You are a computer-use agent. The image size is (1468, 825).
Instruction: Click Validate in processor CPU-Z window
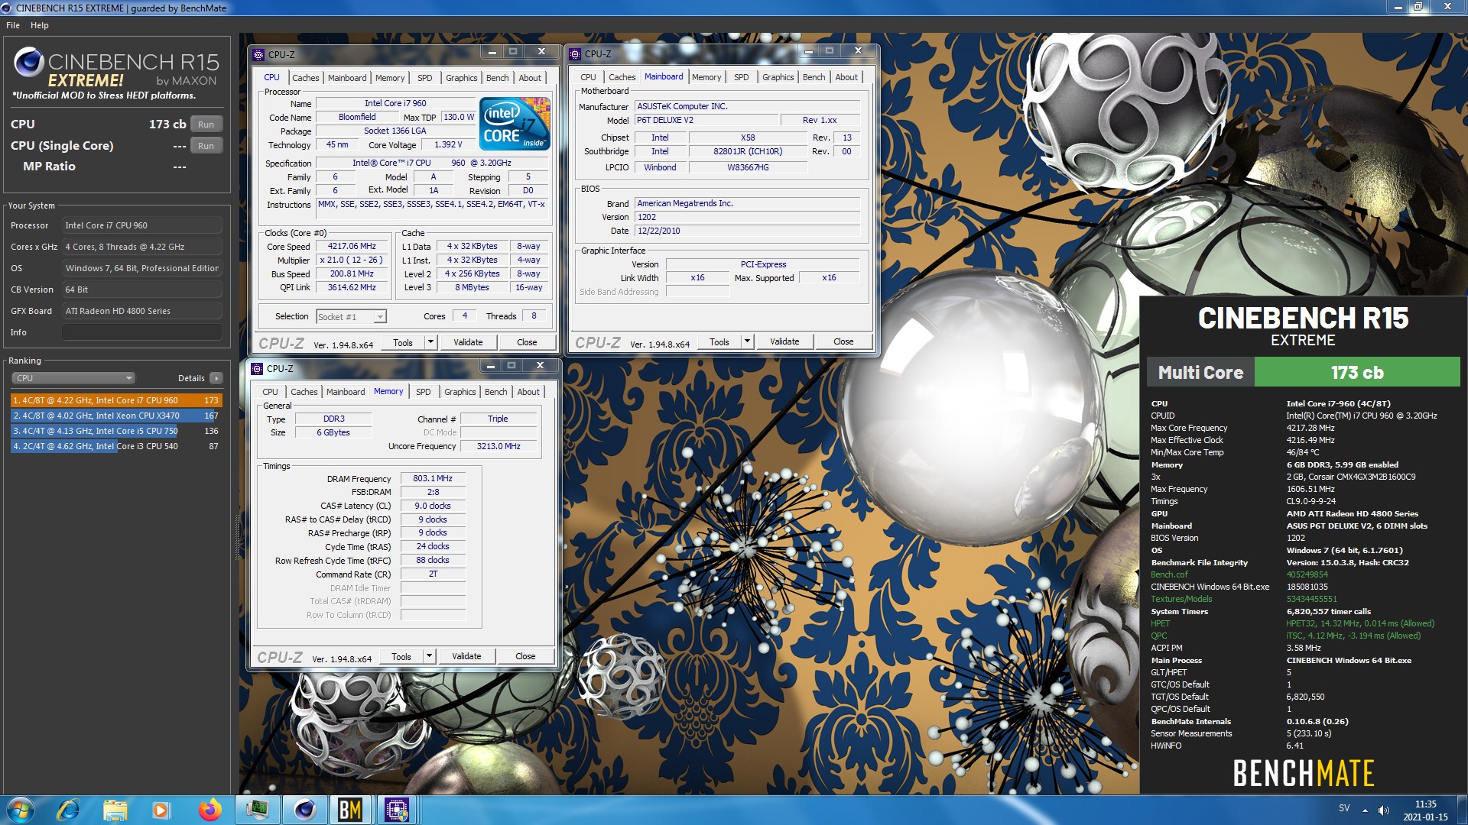click(x=468, y=342)
